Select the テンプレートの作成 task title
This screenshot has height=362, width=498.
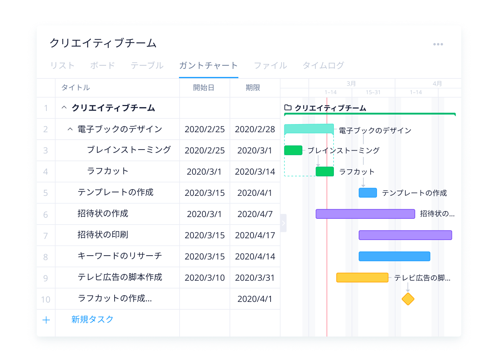point(115,192)
